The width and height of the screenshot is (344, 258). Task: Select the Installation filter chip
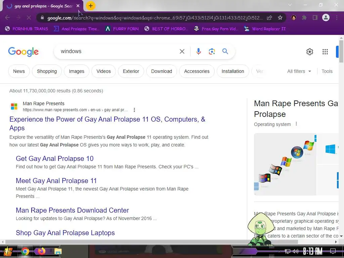coord(233,71)
